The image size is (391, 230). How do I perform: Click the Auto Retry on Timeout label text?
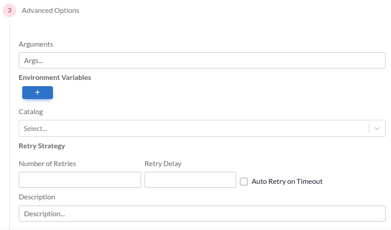point(287,181)
